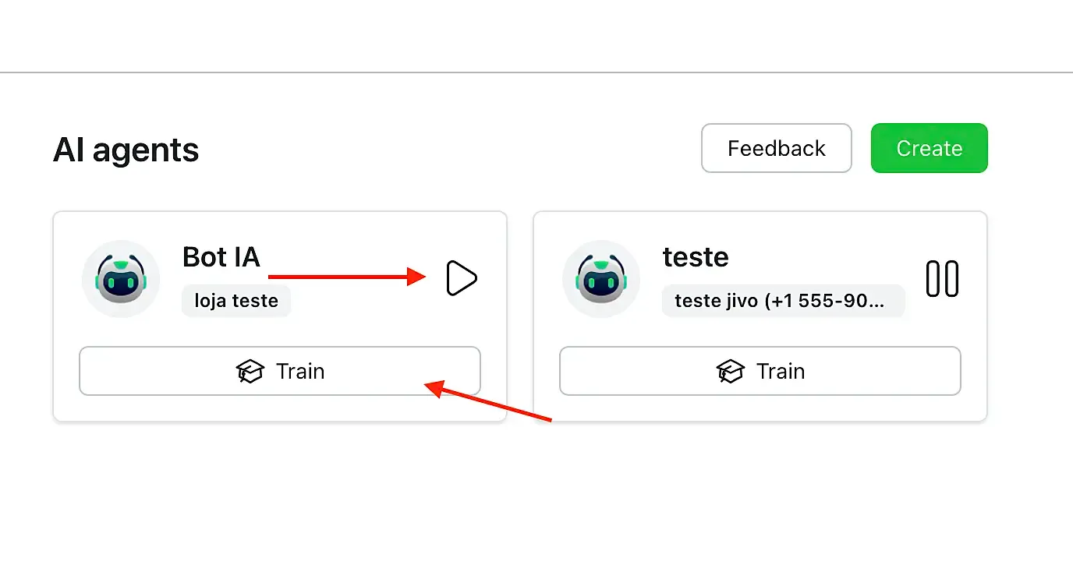Create a new AI agent
The height and width of the screenshot is (586, 1073).
pyautogui.click(x=930, y=148)
